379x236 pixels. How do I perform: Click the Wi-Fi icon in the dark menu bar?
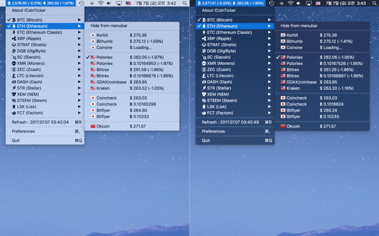coord(290,3)
